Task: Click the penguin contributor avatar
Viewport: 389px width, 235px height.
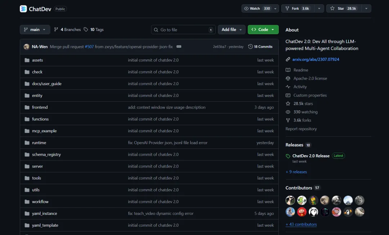Action: (348, 212)
